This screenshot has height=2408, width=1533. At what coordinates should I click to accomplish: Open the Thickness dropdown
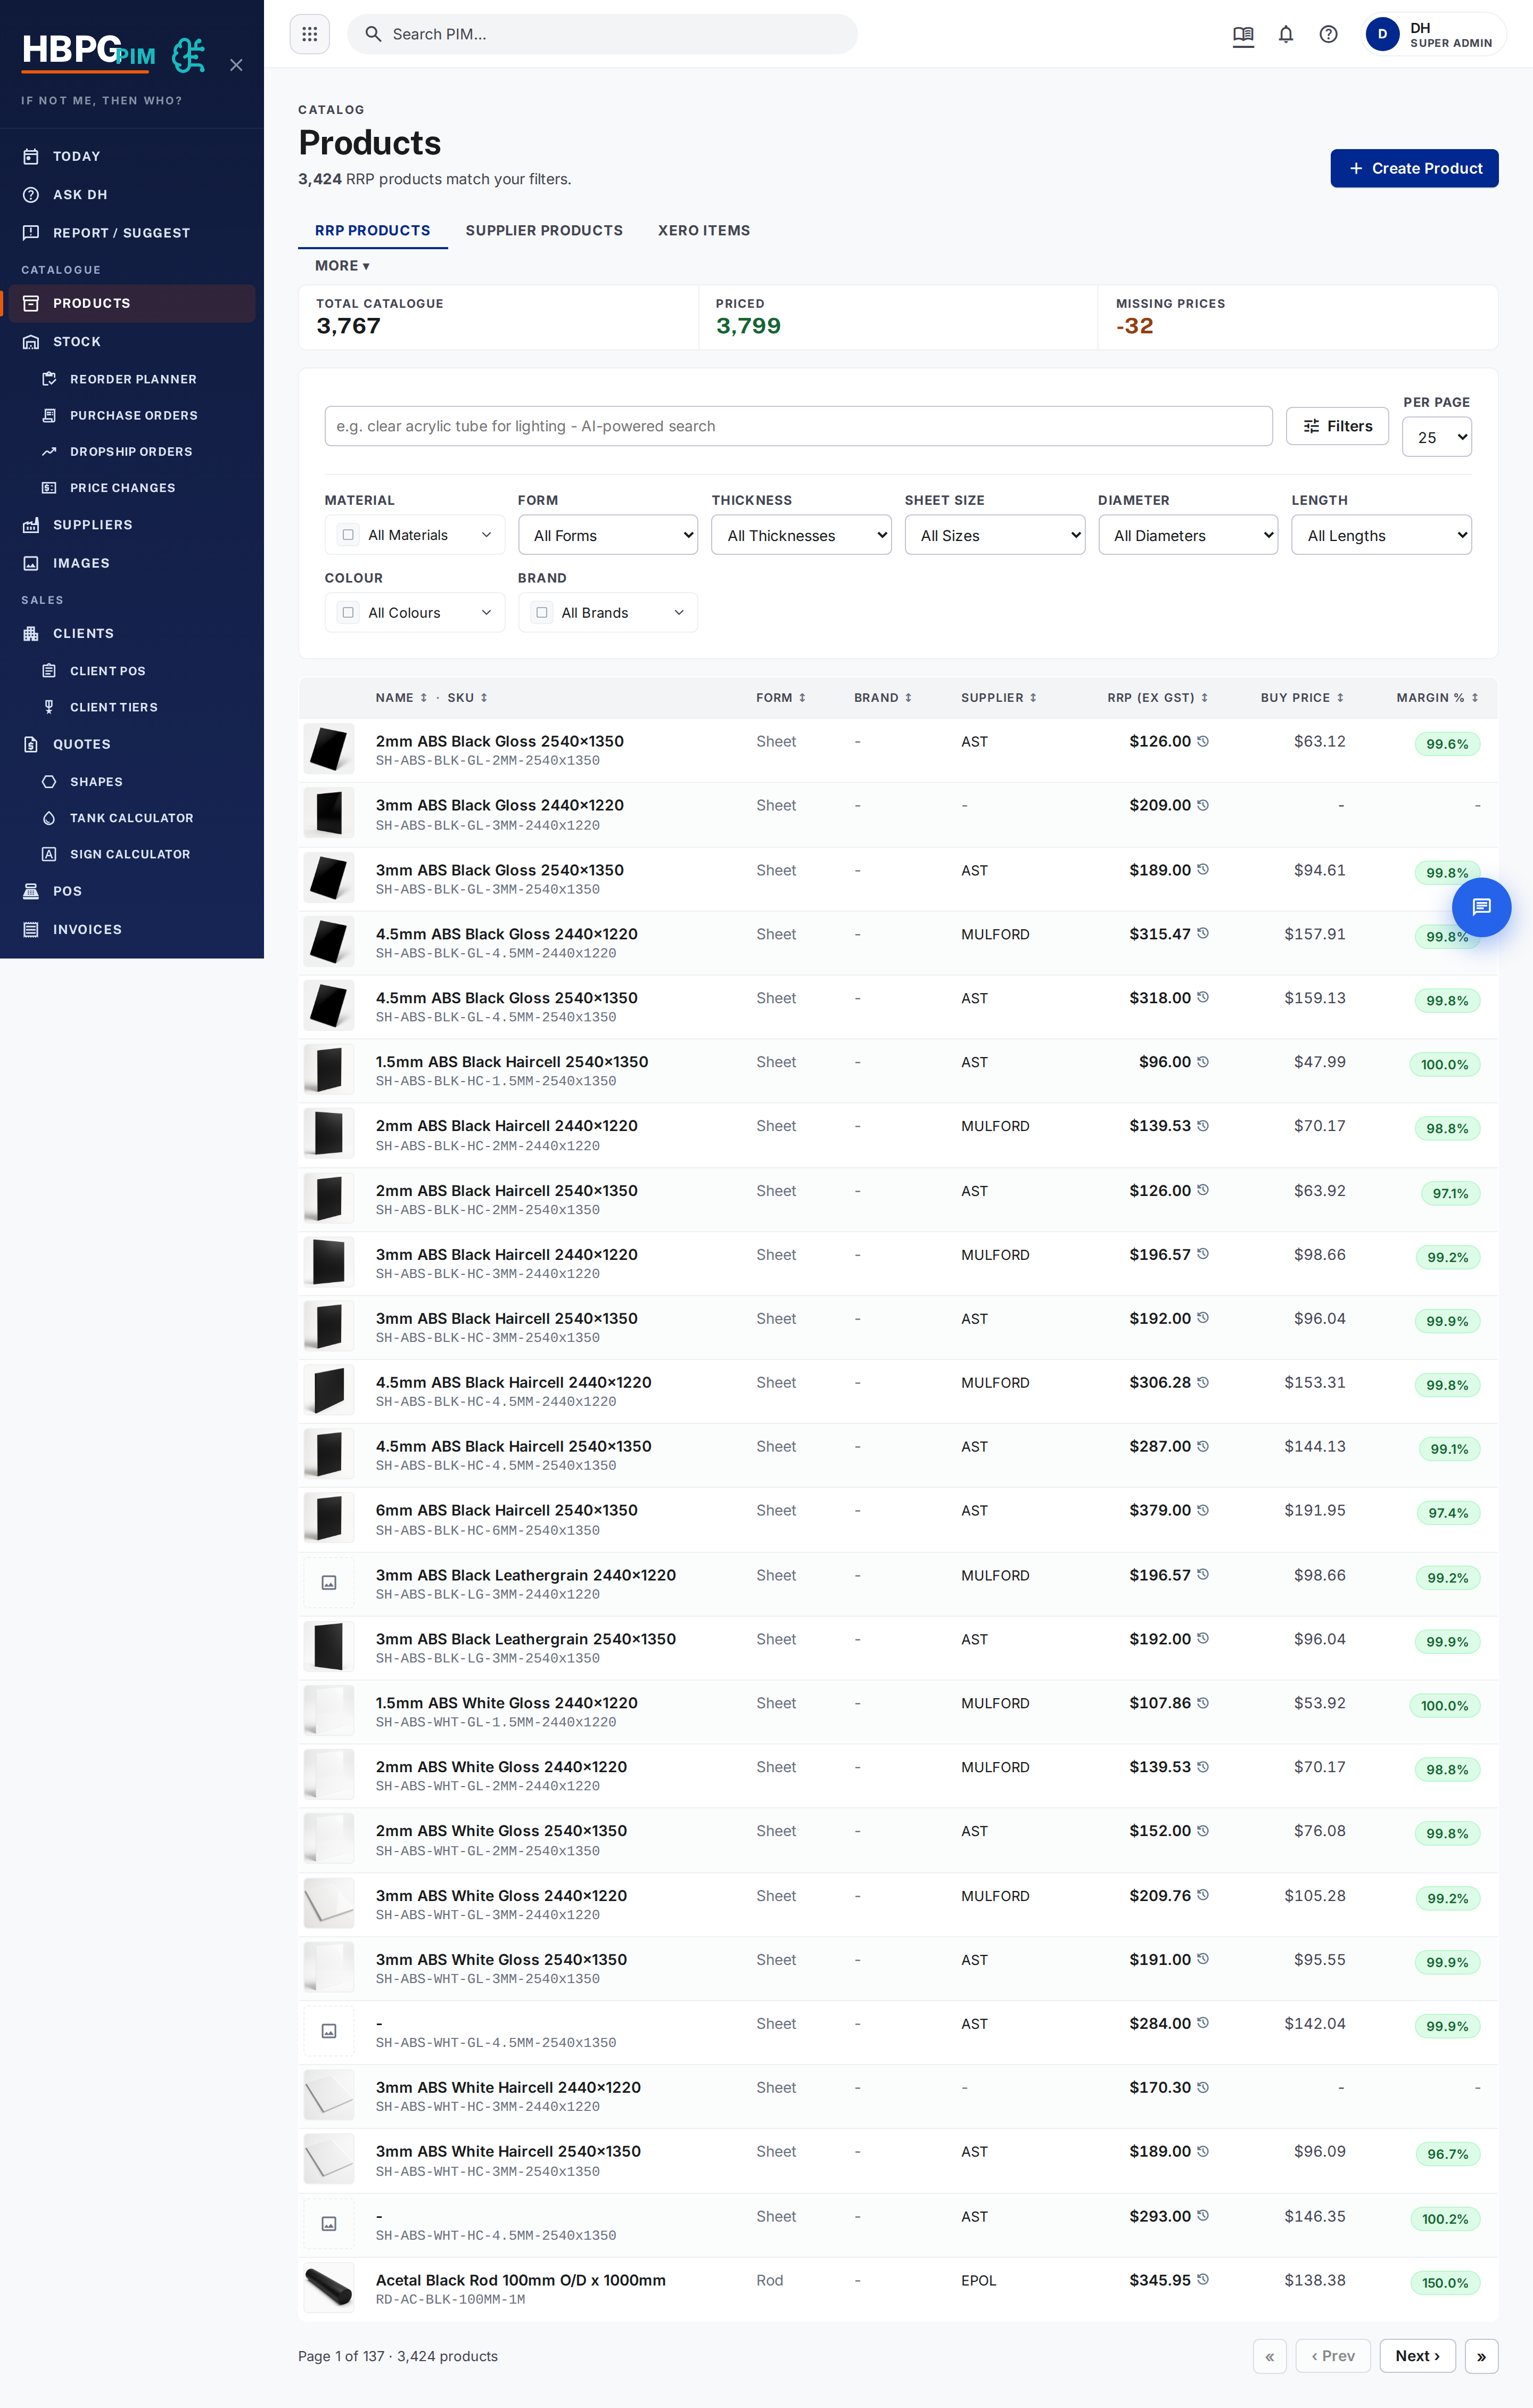(801, 535)
